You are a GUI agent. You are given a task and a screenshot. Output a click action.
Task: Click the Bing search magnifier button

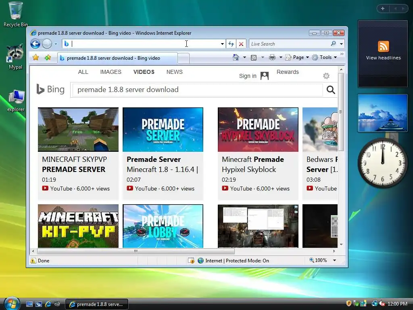tap(331, 90)
